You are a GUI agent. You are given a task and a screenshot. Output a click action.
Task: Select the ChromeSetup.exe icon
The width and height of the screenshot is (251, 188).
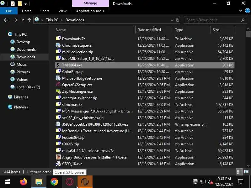[58, 45]
